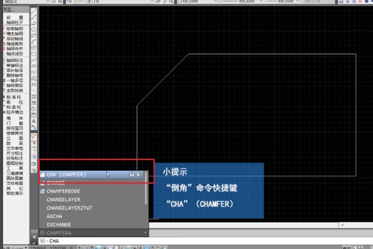Click help icon on CHA suggestion row
The width and height of the screenshot is (373, 249).
click(x=132, y=174)
